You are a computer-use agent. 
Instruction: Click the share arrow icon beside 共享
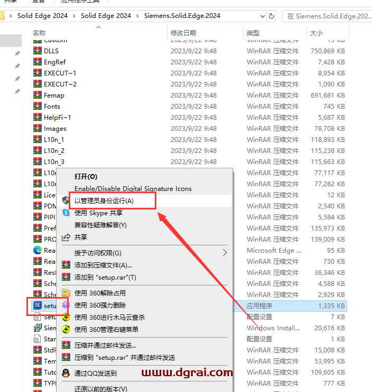(66, 237)
